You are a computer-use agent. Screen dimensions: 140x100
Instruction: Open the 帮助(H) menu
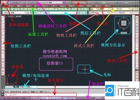click(x=108, y=6)
